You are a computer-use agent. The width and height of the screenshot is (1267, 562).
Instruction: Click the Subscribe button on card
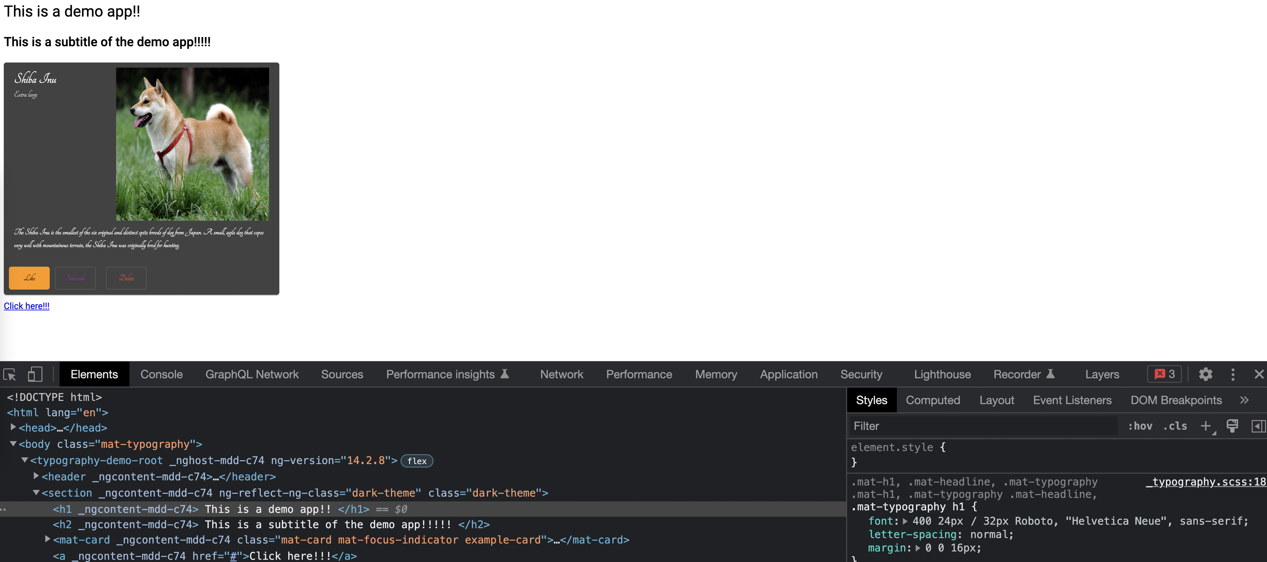(x=75, y=278)
